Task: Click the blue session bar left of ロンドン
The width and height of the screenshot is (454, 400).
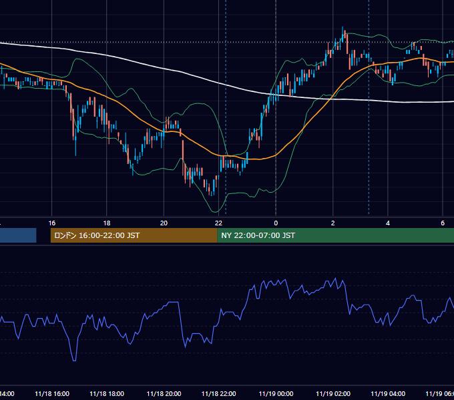Action: tap(18, 235)
